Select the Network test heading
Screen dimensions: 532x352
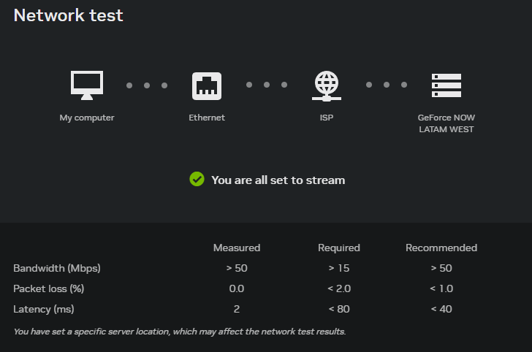pyautogui.click(x=68, y=15)
